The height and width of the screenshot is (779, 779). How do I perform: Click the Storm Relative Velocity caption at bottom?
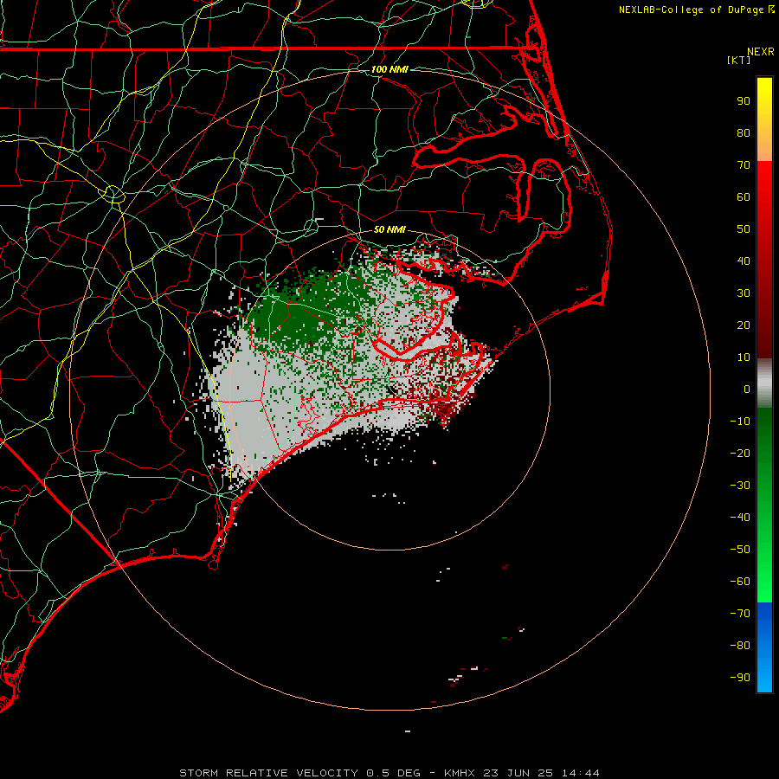coord(389,773)
